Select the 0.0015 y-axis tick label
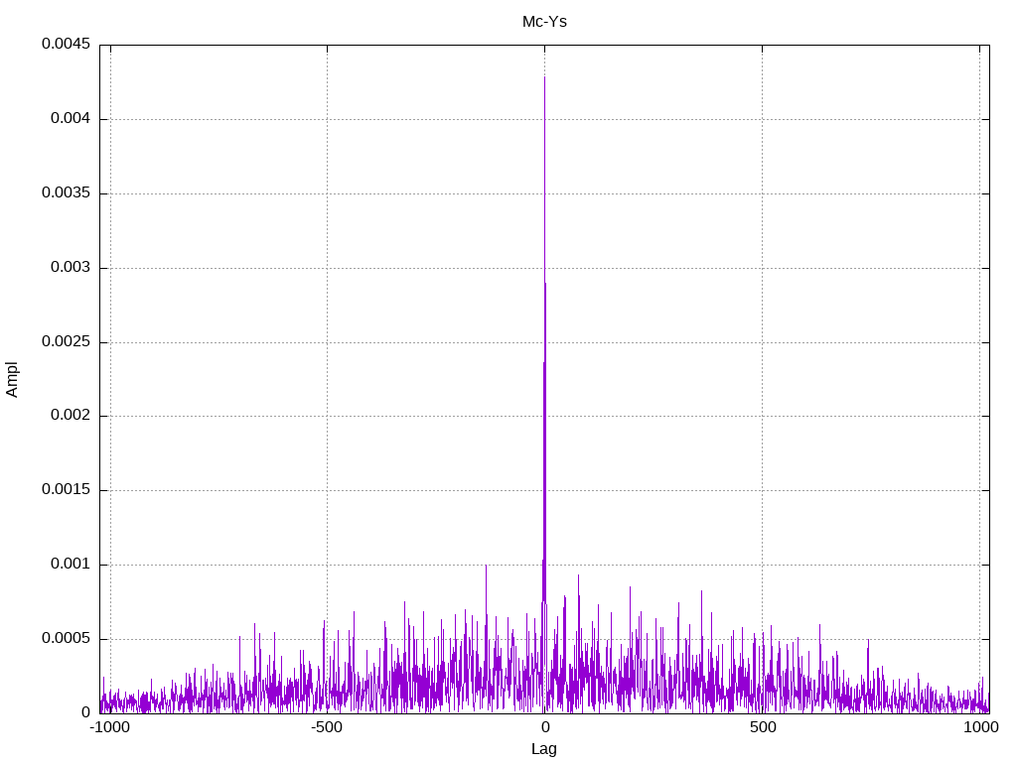This screenshot has width=1017, height=762. click(x=66, y=490)
